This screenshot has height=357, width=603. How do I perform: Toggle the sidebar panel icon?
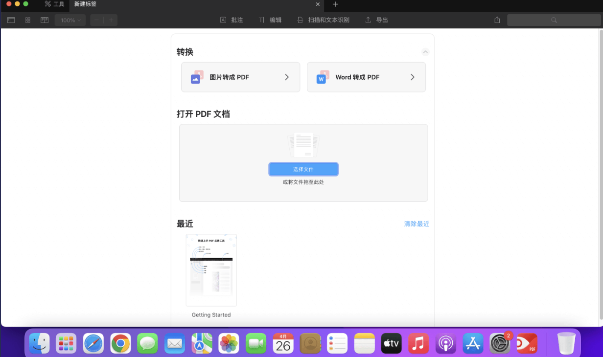(11, 20)
